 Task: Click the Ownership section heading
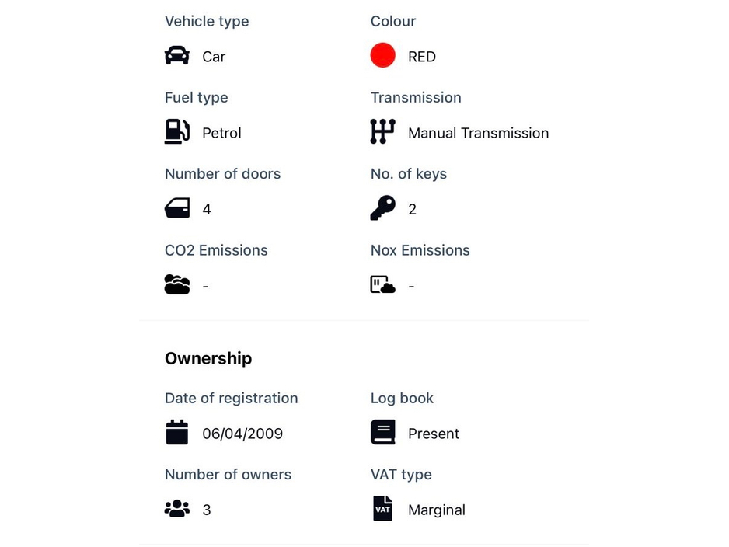click(x=208, y=358)
